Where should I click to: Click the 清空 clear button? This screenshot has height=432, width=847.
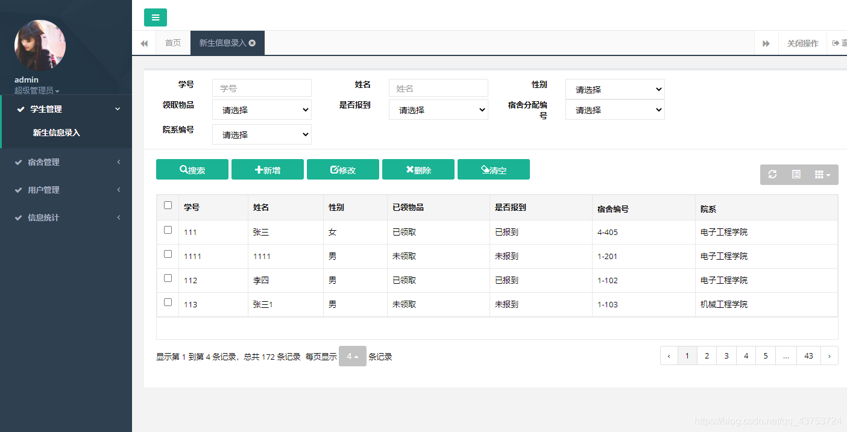494,169
